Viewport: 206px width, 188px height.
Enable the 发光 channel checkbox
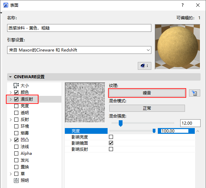pos(16,160)
